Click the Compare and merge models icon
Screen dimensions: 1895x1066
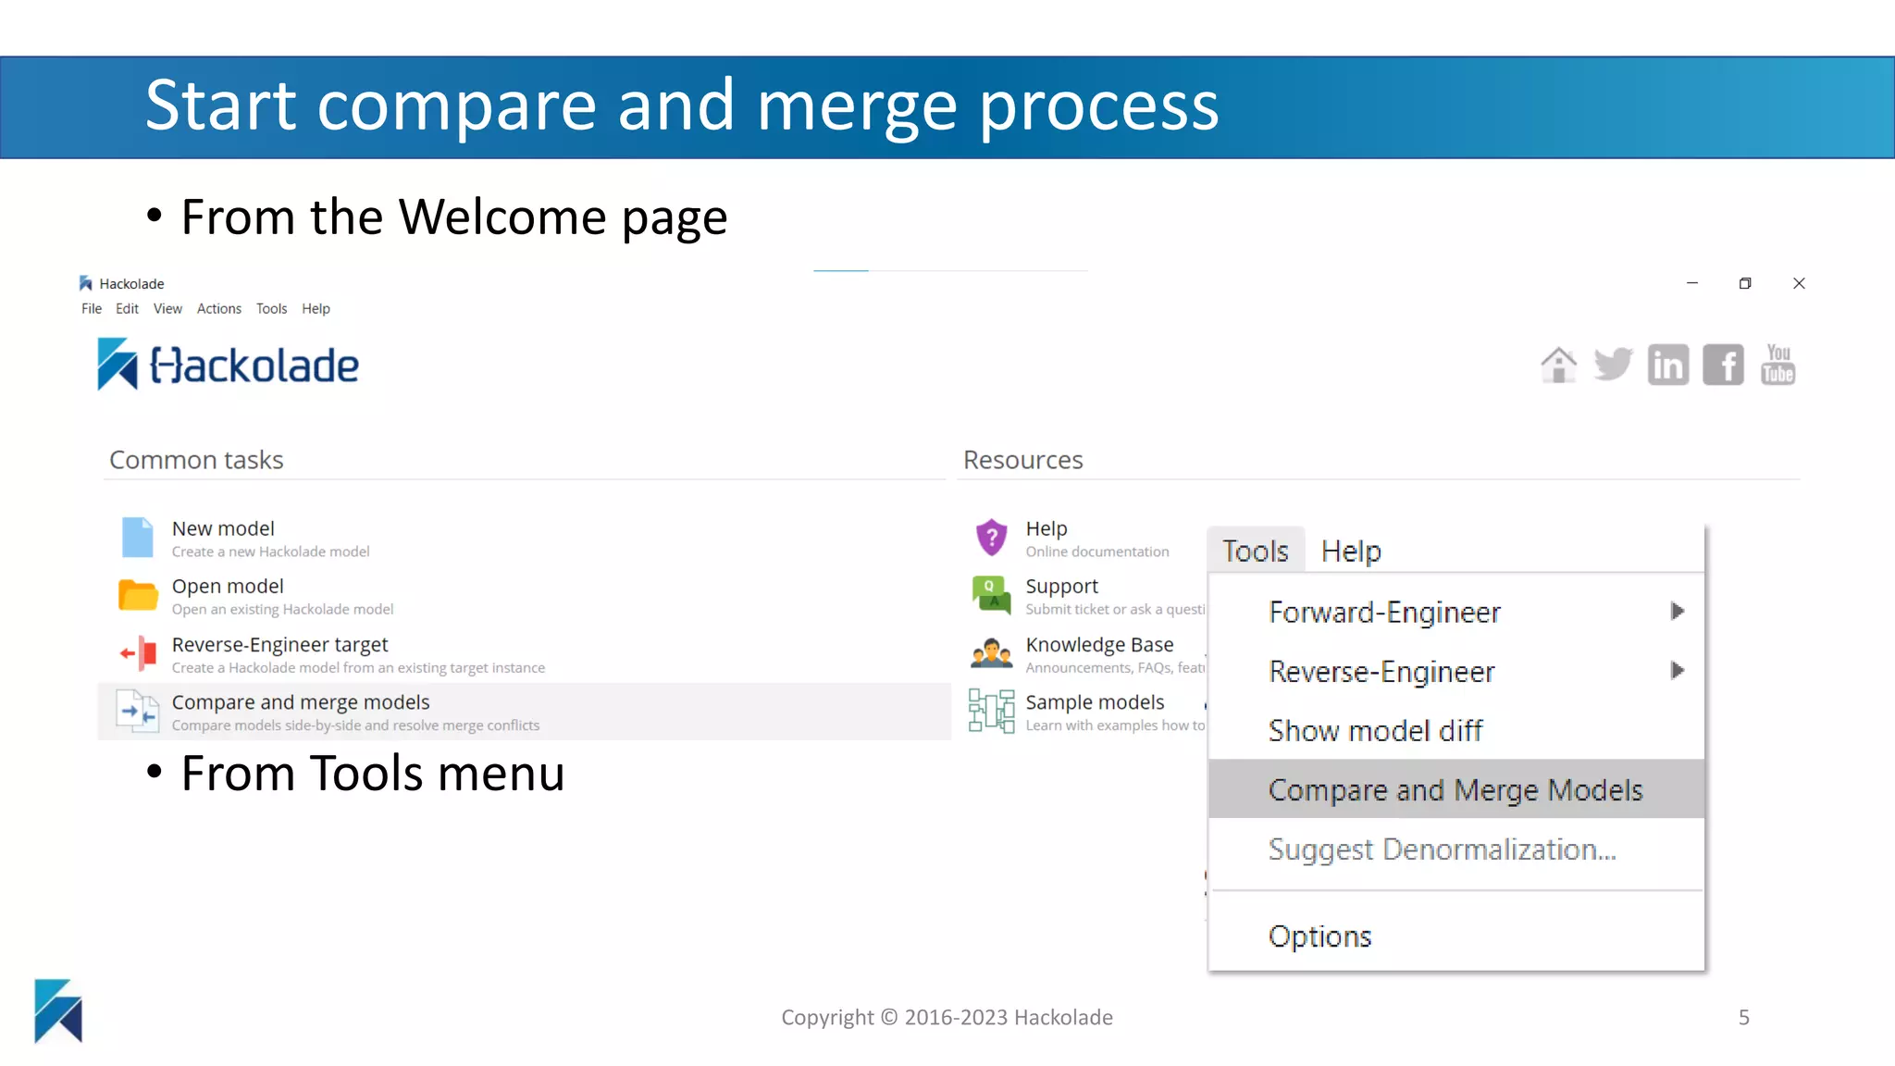point(138,712)
